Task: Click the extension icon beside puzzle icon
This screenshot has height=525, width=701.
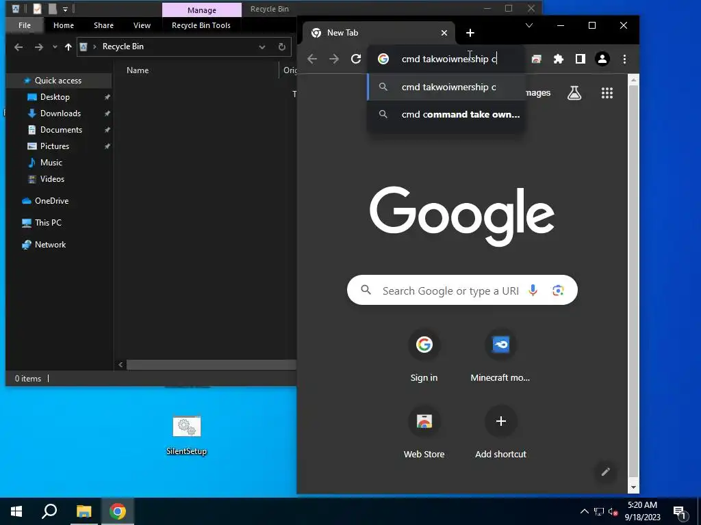Action: pyautogui.click(x=537, y=59)
